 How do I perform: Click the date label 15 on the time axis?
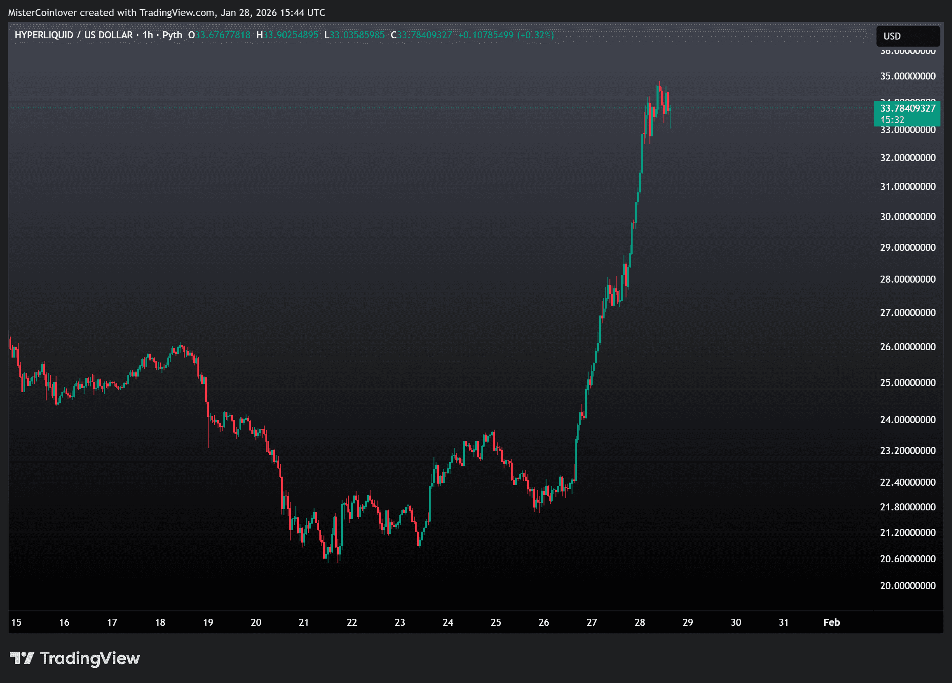(16, 622)
